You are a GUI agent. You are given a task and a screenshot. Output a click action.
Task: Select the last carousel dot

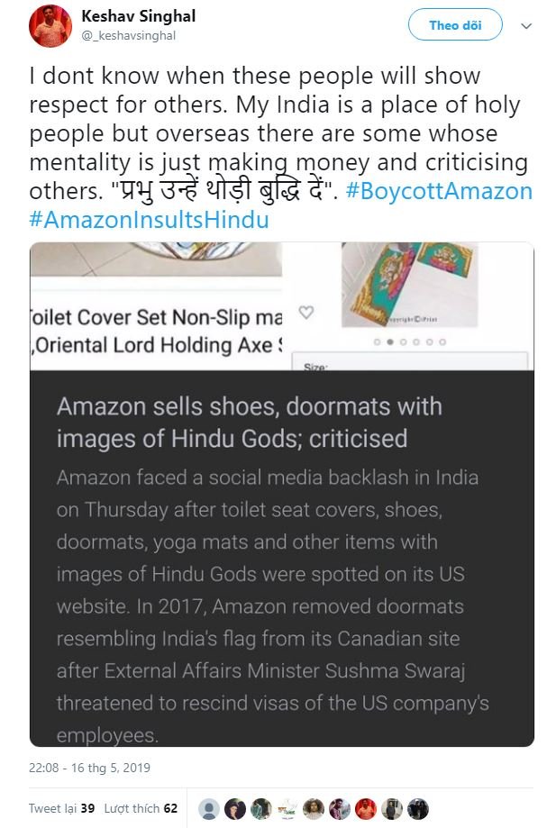point(442,342)
